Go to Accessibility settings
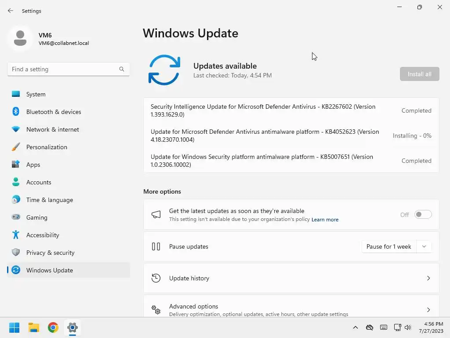 (68, 235)
